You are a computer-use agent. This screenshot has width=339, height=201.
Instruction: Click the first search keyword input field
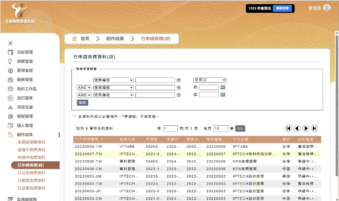[155, 80]
